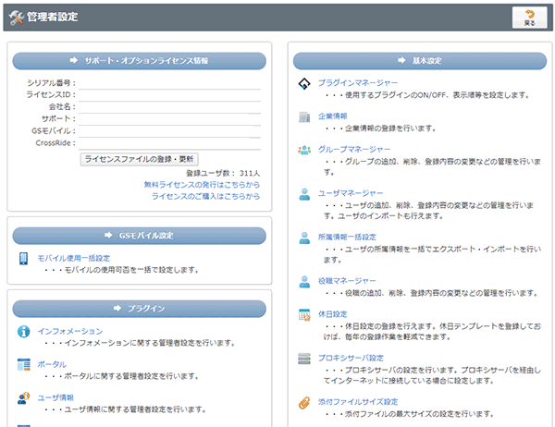Click the 戻る back button

[x=529, y=18]
